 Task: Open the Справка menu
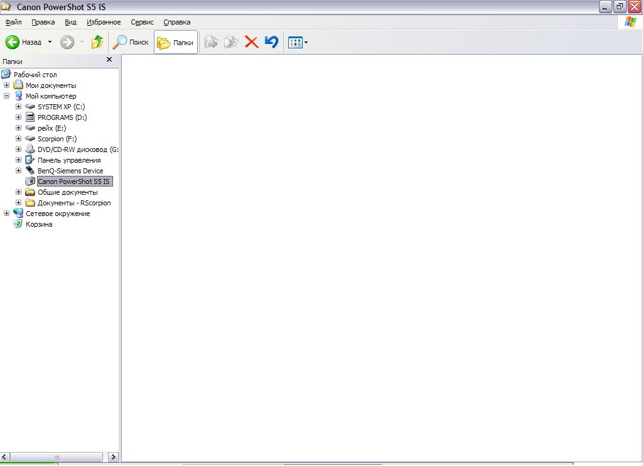(x=176, y=22)
